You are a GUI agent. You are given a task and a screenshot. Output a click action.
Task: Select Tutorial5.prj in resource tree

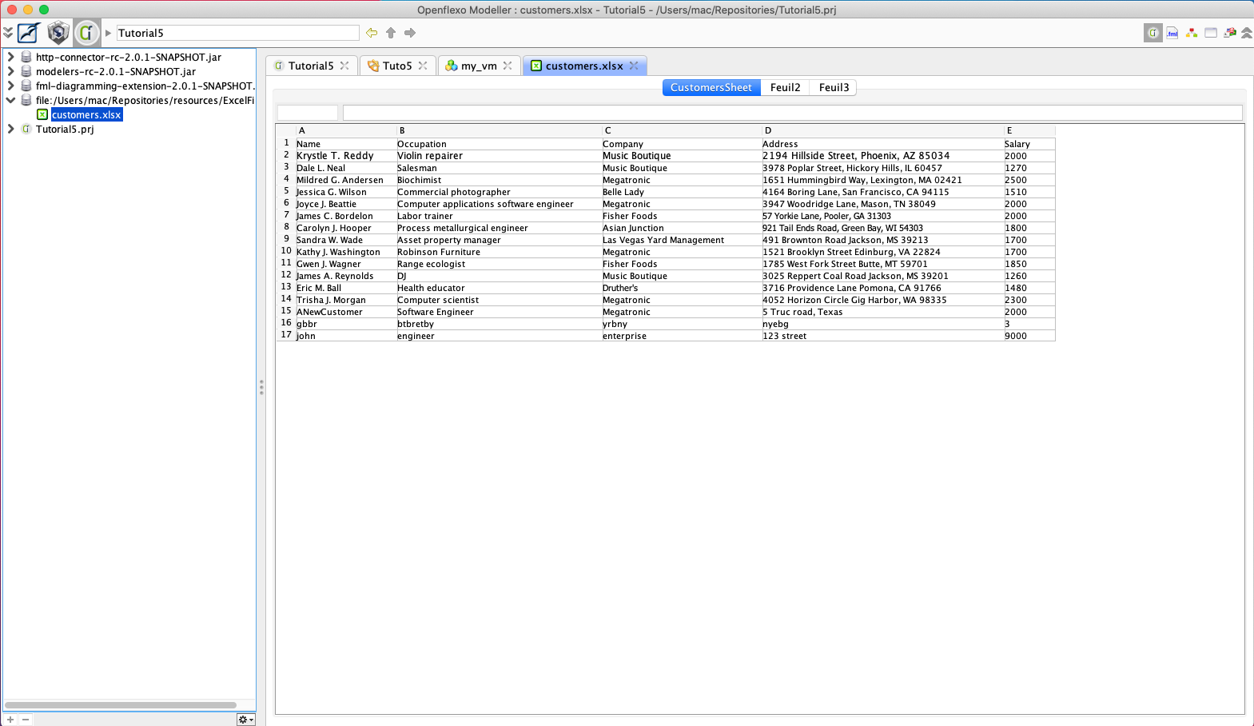pos(65,129)
